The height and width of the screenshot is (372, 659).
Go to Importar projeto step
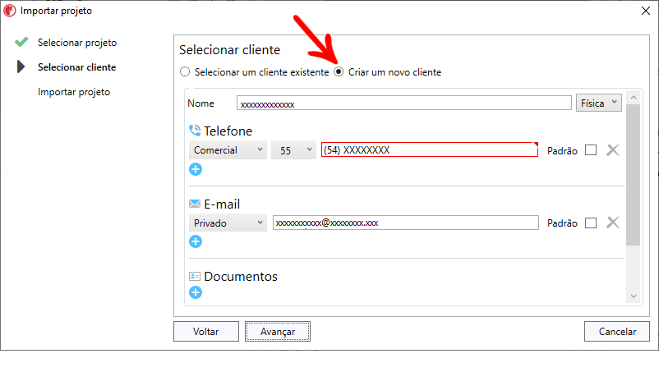(74, 92)
